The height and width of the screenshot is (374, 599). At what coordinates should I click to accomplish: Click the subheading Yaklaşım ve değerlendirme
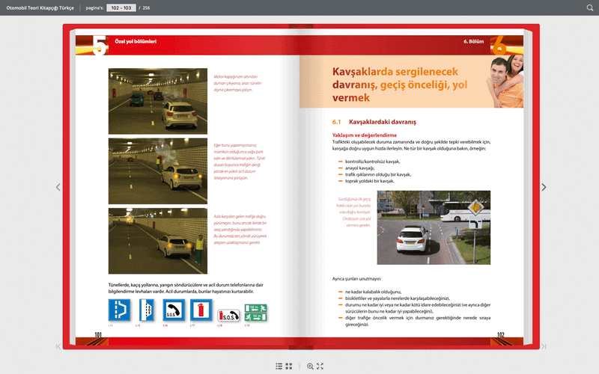click(x=365, y=135)
